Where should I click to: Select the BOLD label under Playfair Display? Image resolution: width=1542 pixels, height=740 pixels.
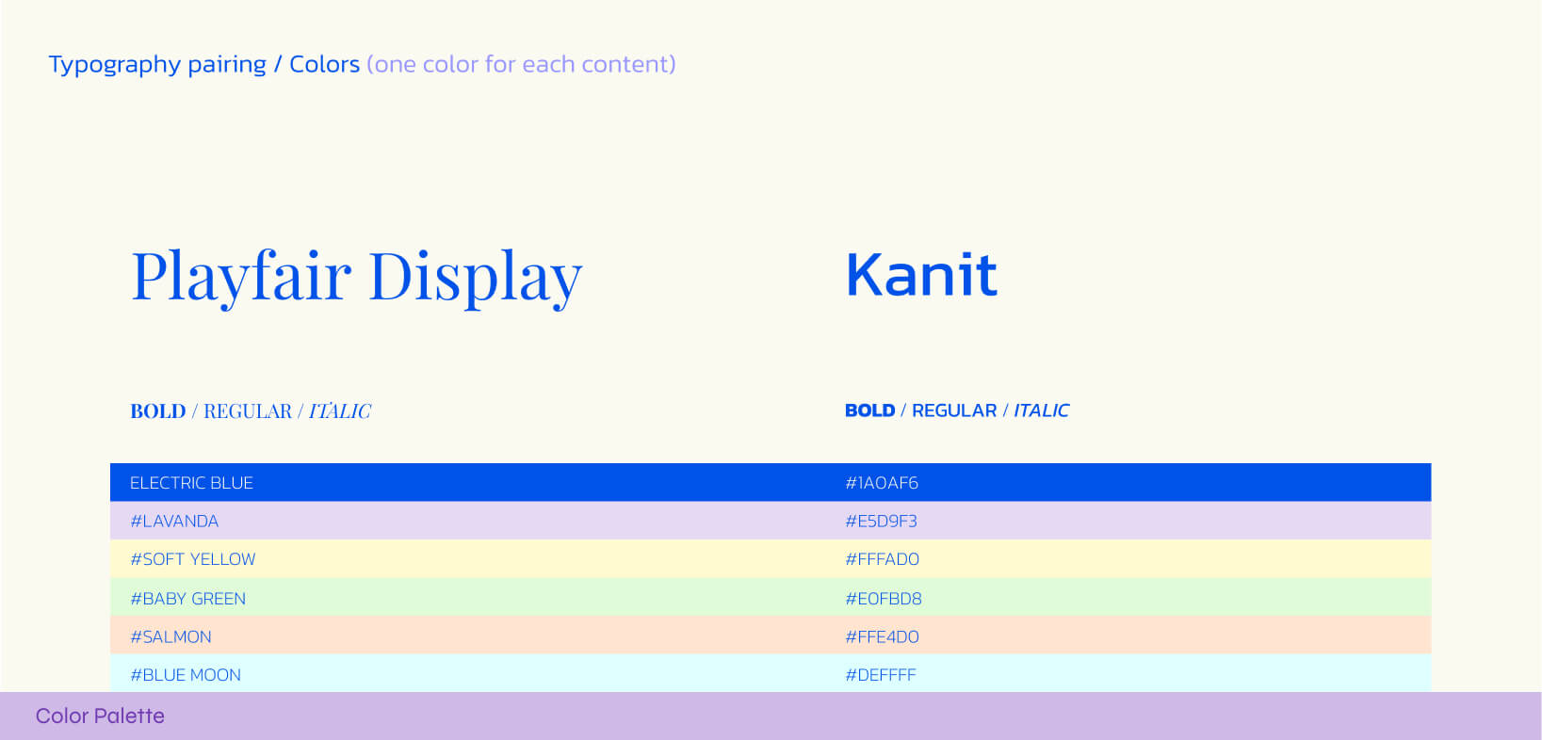point(157,411)
